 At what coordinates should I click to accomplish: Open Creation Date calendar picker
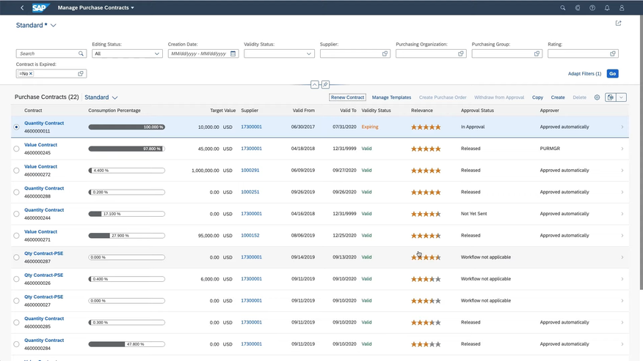pyautogui.click(x=233, y=53)
